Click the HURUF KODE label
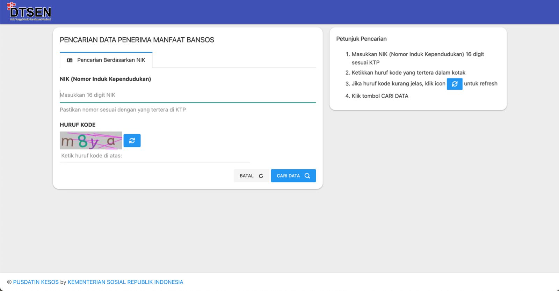This screenshot has width=559, height=291. 78,125
